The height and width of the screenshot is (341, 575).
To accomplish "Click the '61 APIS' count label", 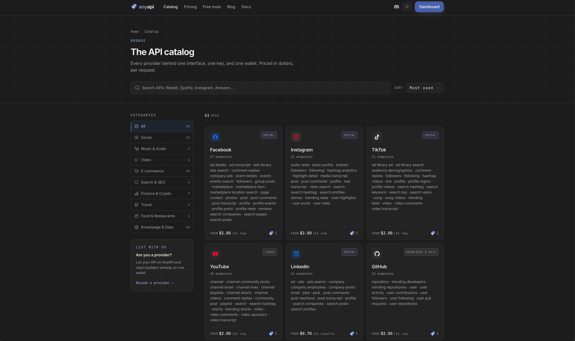I will pyautogui.click(x=212, y=116).
